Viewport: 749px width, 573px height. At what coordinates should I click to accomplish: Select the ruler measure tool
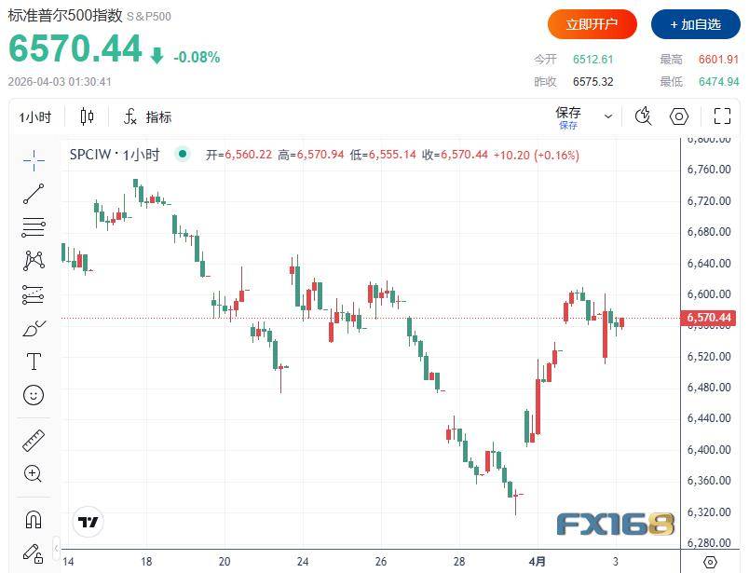34,440
